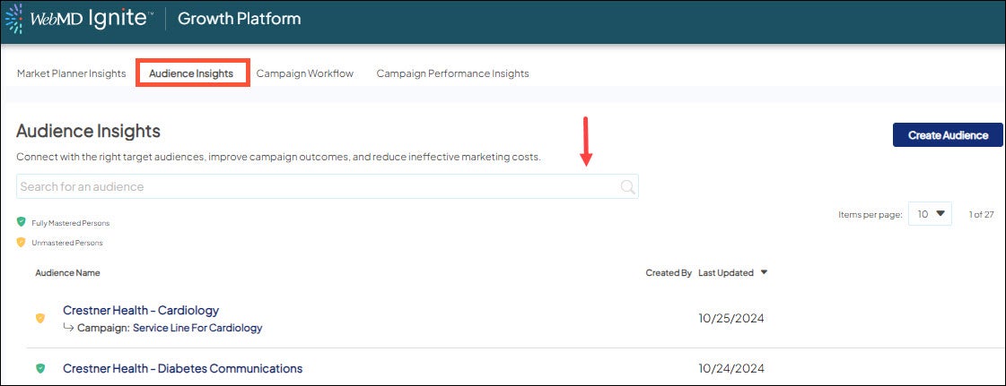Click the green shield beside Diabetes Communications
The width and height of the screenshot is (1006, 386).
coord(39,368)
